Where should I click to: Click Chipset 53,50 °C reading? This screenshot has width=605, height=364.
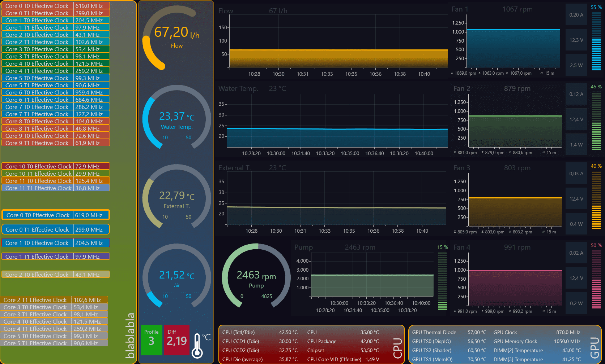pyautogui.click(x=343, y=350)
